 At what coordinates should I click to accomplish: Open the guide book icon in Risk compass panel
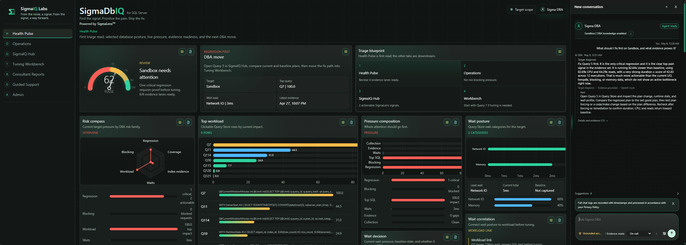[180, 122]
